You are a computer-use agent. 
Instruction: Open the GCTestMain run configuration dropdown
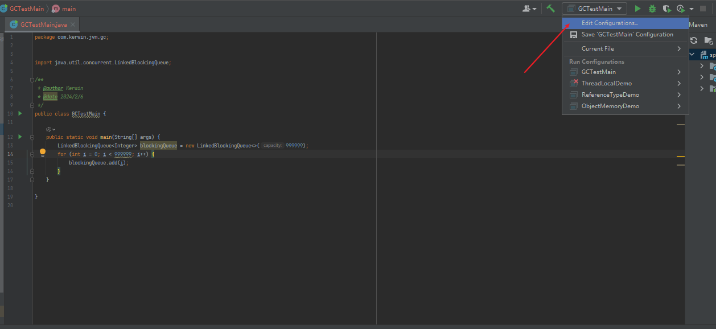[x=594, y=9]
